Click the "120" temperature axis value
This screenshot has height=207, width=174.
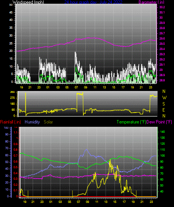pos(162,144)
